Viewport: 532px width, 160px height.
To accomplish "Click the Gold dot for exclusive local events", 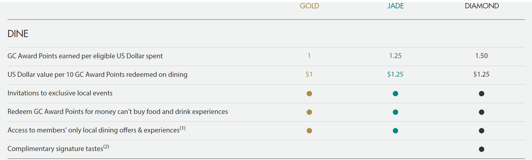I will tap(309, 94).
